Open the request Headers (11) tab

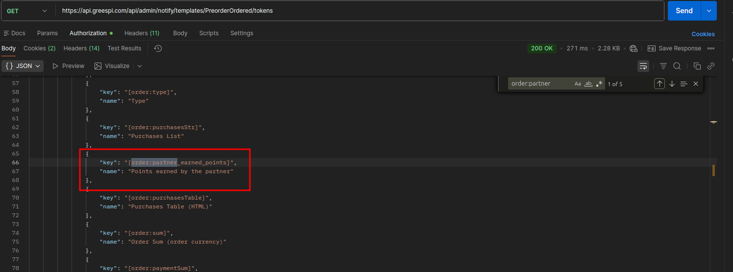pos(142,33)
